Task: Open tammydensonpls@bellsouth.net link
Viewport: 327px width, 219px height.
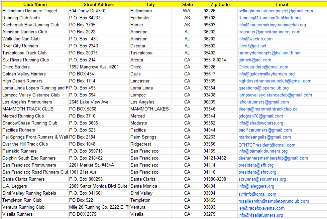Action: coord(269,53)
